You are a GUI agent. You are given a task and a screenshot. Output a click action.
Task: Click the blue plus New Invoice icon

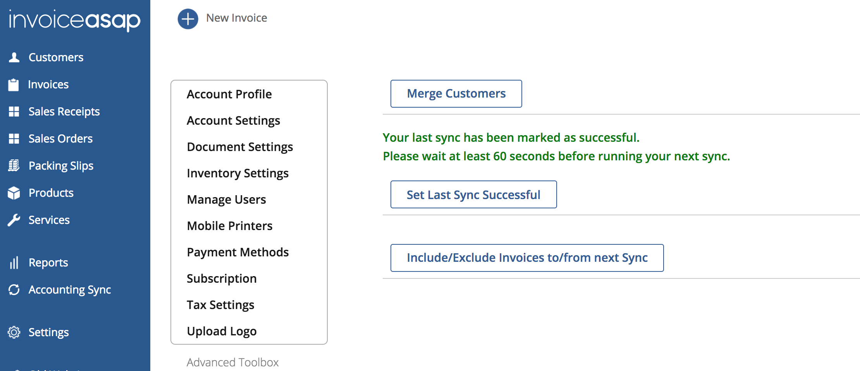[188, 19]
